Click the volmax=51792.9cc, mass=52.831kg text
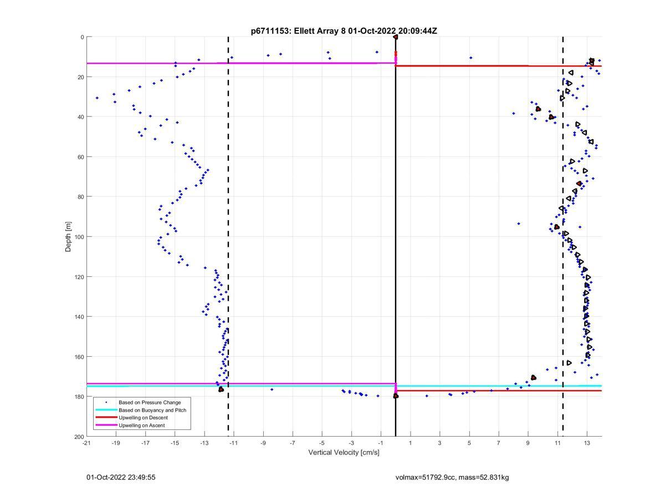 (x=452, y=478)
